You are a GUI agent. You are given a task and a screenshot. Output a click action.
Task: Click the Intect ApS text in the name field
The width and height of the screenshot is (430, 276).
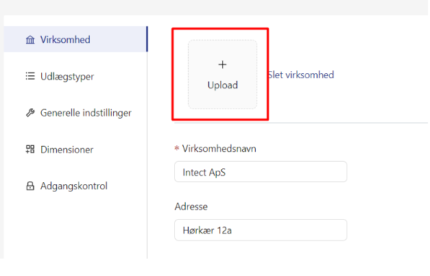click(x=204, y=173)
